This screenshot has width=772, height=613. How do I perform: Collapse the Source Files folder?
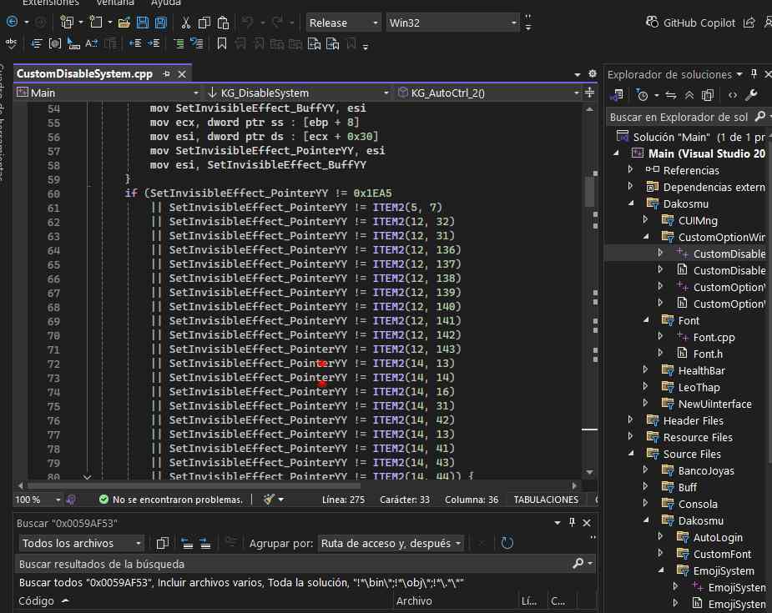(x=631, y=454)
